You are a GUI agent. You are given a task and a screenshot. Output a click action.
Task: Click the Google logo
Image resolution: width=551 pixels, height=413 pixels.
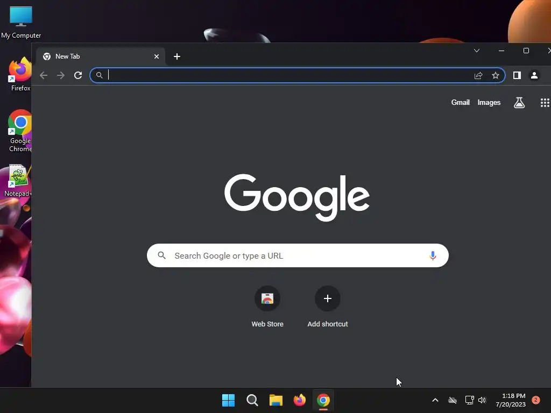[x=297, y=197]
